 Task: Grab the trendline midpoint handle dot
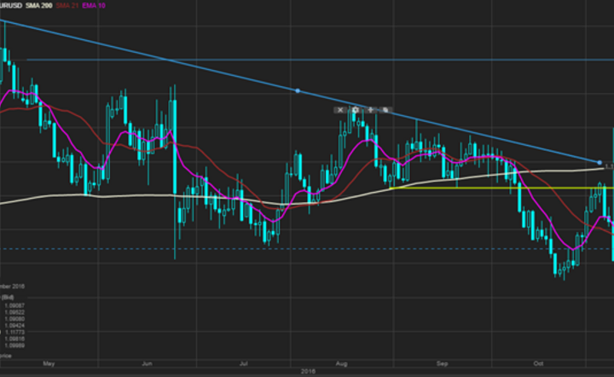click(x=298, y=90)
